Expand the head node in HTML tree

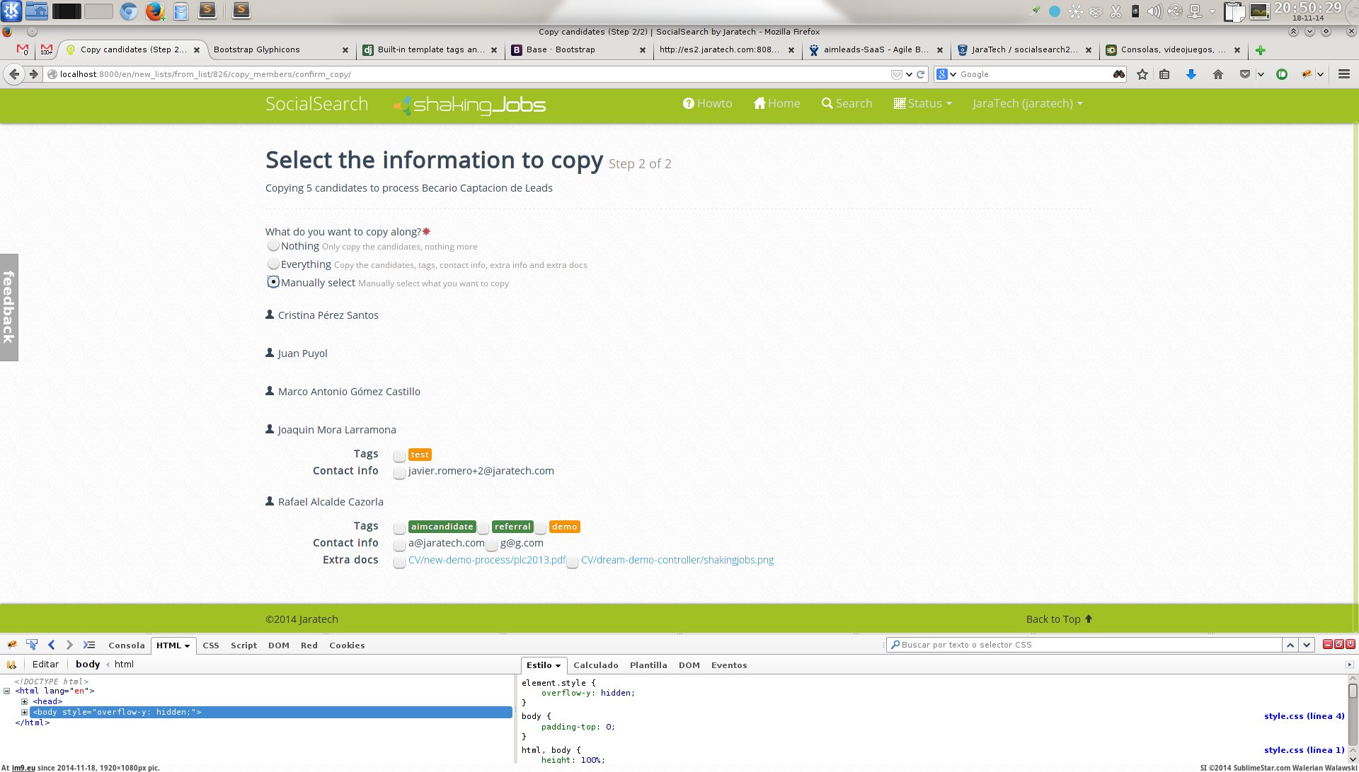coord(25,701)
